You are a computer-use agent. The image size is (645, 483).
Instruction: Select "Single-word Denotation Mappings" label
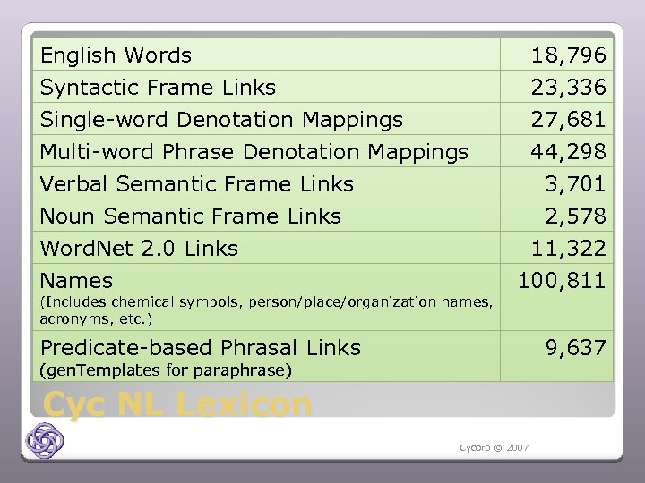[221, 120]
